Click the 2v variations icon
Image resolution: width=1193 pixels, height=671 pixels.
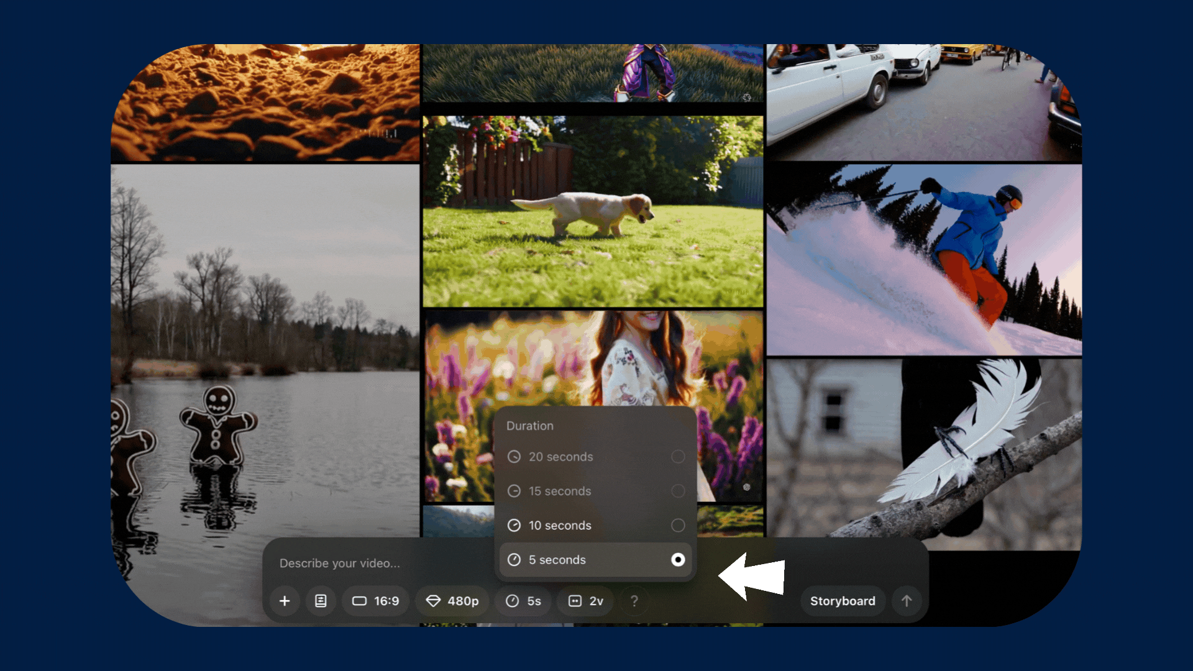tap(585, 601)
